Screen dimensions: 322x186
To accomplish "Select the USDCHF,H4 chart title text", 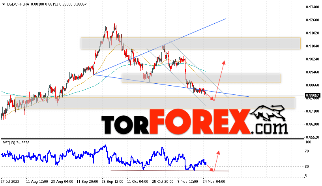I will coord(18,4).
